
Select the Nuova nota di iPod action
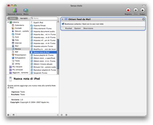[43, 52]
